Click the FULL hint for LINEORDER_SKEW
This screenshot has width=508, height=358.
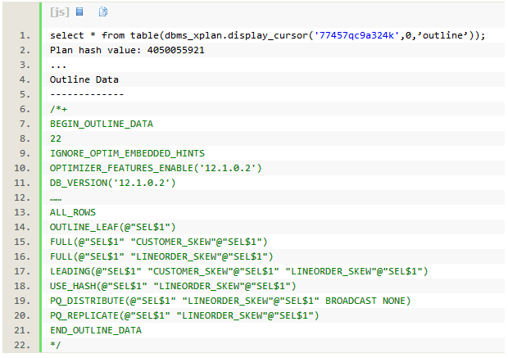[161, 256]
